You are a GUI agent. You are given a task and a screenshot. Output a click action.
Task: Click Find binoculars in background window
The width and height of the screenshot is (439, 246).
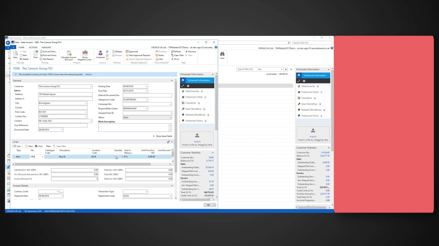point(222,55)
